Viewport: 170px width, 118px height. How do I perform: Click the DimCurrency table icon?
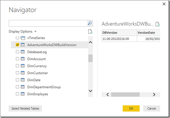(x=23, y=66)
